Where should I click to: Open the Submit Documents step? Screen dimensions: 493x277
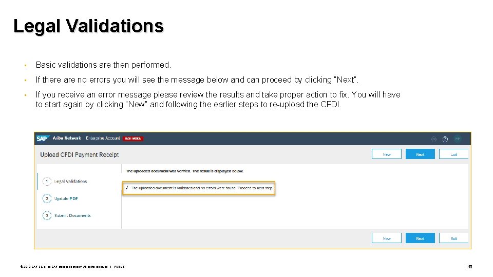pyautogui.click(x=72, y=215)
